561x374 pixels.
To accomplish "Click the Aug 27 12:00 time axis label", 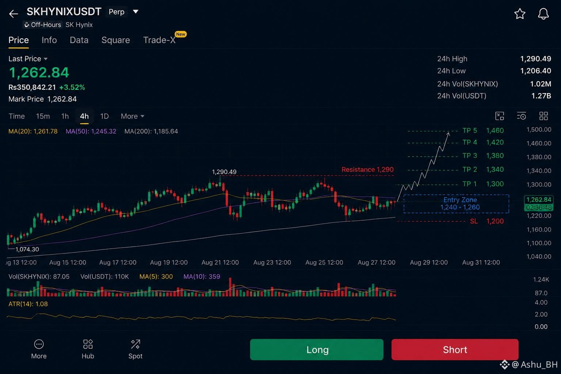I will (376, 262).
